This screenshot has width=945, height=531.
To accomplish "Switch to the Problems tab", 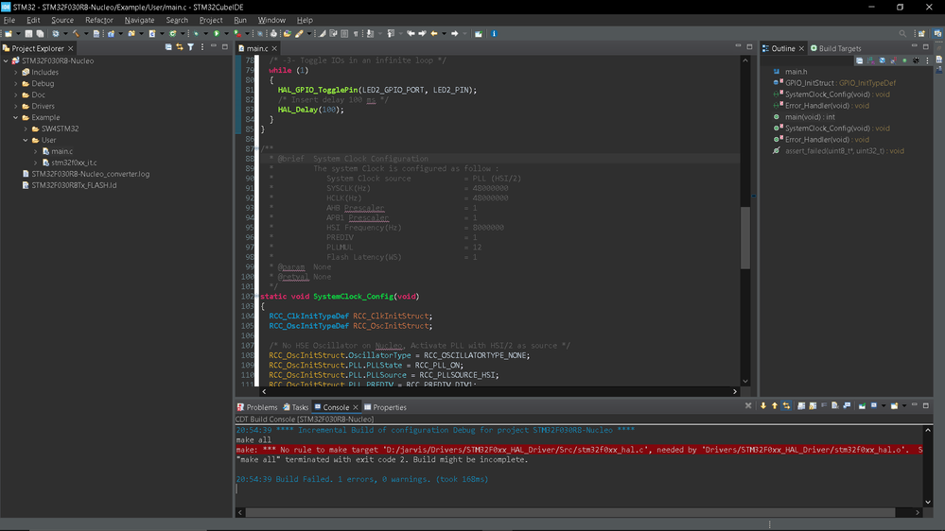I will tap(257, 407).
